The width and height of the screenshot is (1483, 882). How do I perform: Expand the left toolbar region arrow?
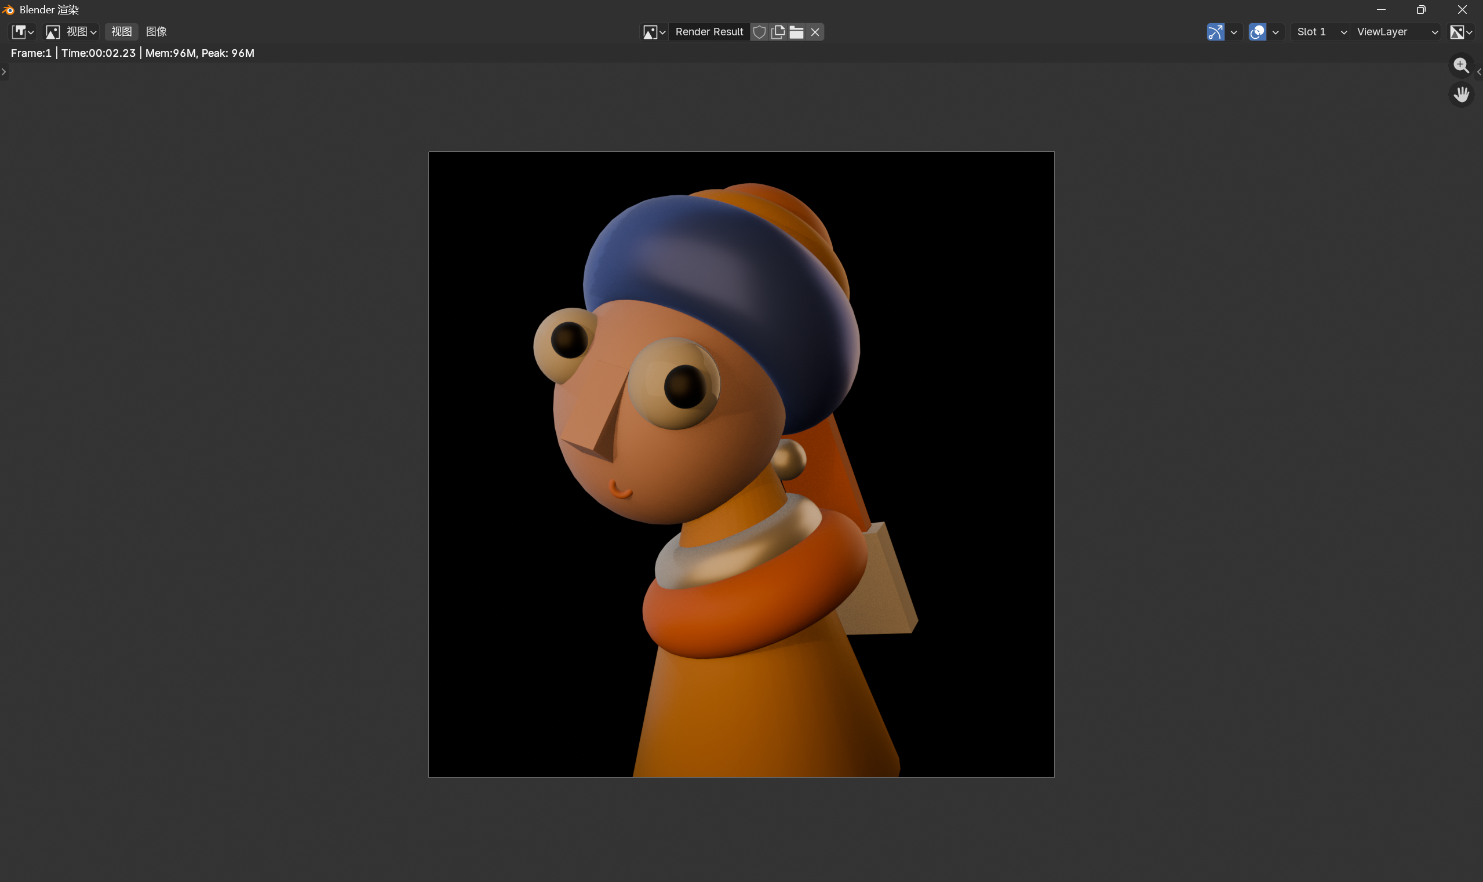3,72
